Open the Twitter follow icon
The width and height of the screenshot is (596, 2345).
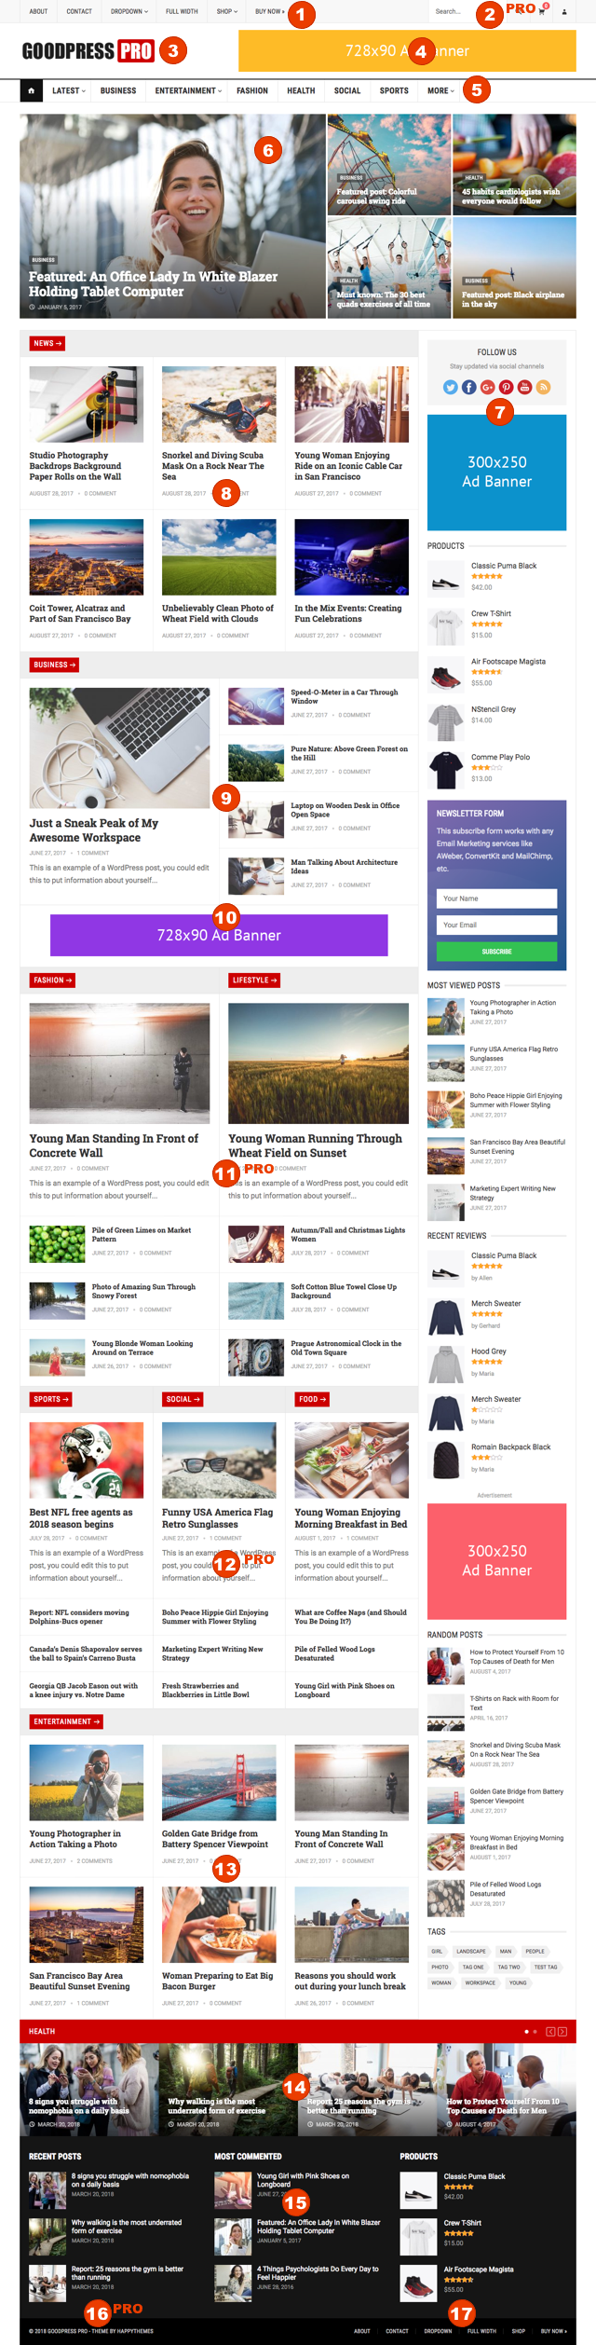pyautogui.click(x=451, y=387)
